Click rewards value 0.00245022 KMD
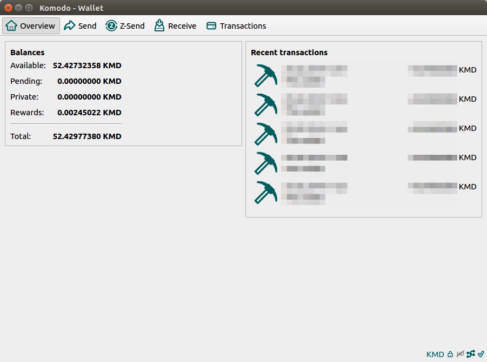The height and width of the screenshot is (362, 487). pos(89,113)
